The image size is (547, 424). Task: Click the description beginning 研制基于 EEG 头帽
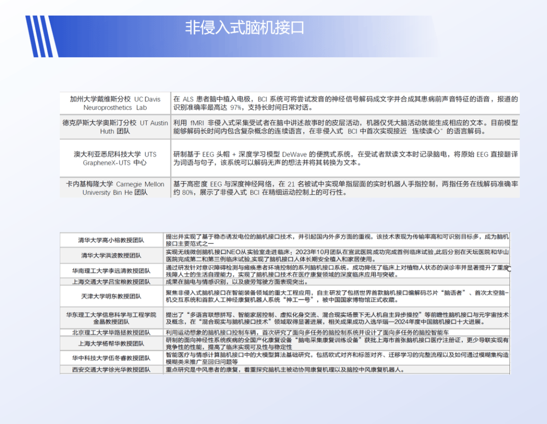tap(345, 158)
